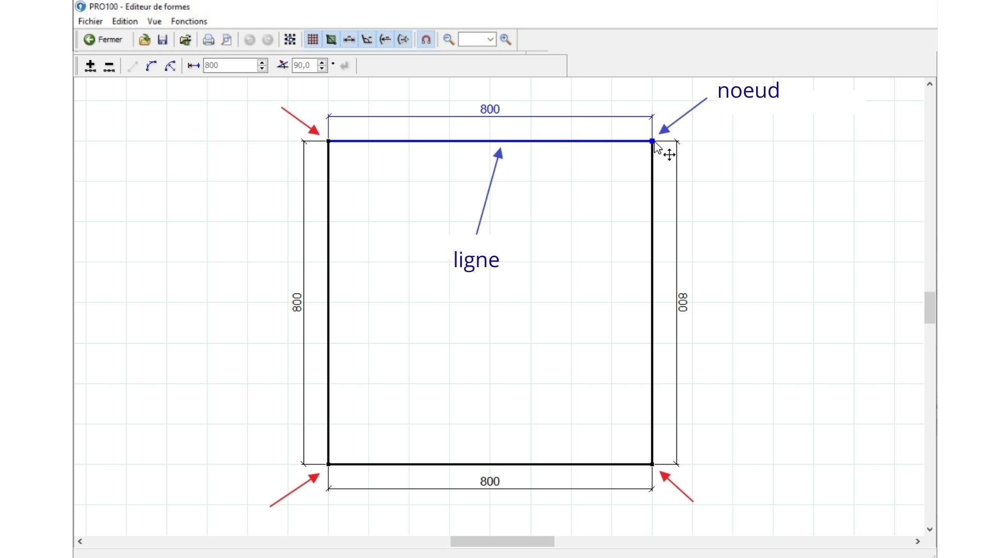Click the horizontal scrollbar thumb
The width and height of the screenshot is (993, 558).
coord(502,541)
